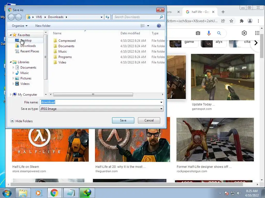Click the Back arrow in Save As dialog

point(11,17)
